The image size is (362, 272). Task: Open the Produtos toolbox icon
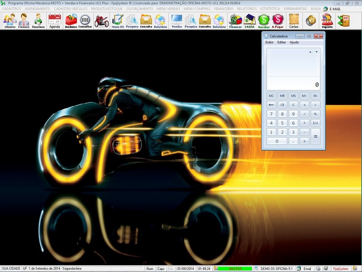pyautogui.click(x=71, y=20)
